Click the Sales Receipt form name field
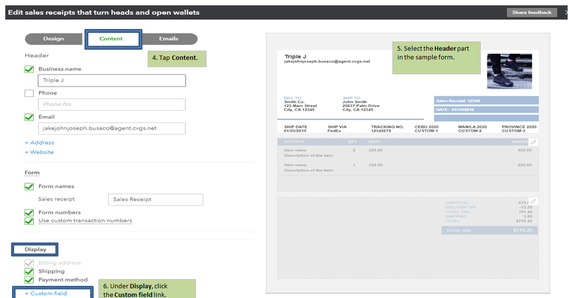 point(155,199)
